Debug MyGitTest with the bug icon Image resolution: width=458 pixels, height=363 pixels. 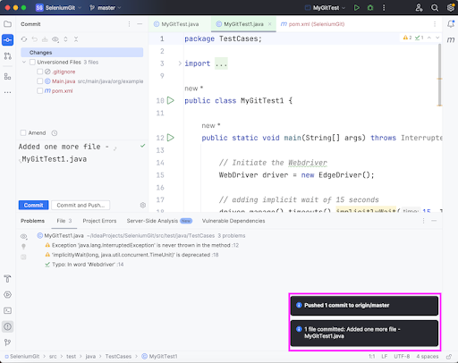pyautogui.click(x=370, y=8)
